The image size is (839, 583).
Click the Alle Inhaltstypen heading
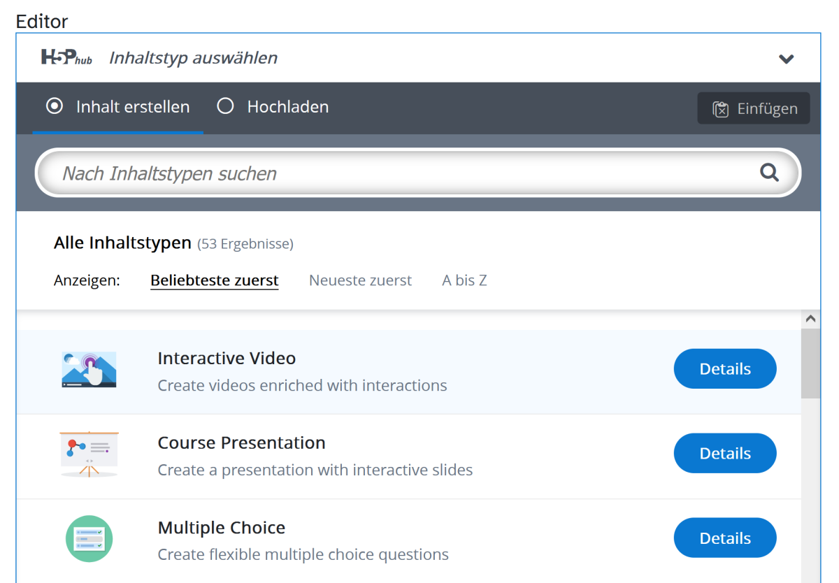click(x=122, y=243)
